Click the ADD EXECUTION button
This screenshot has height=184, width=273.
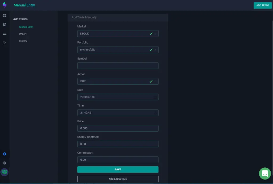(x=118, y=179)
